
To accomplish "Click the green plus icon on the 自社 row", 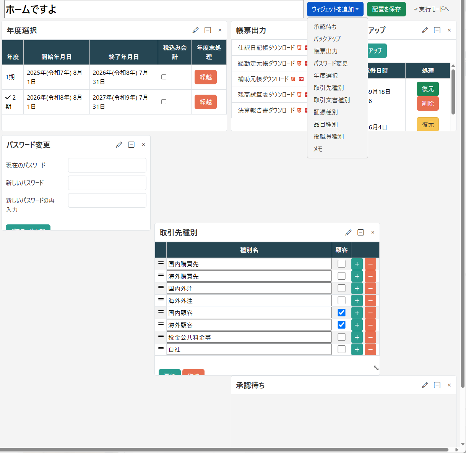I will (357, 349).
